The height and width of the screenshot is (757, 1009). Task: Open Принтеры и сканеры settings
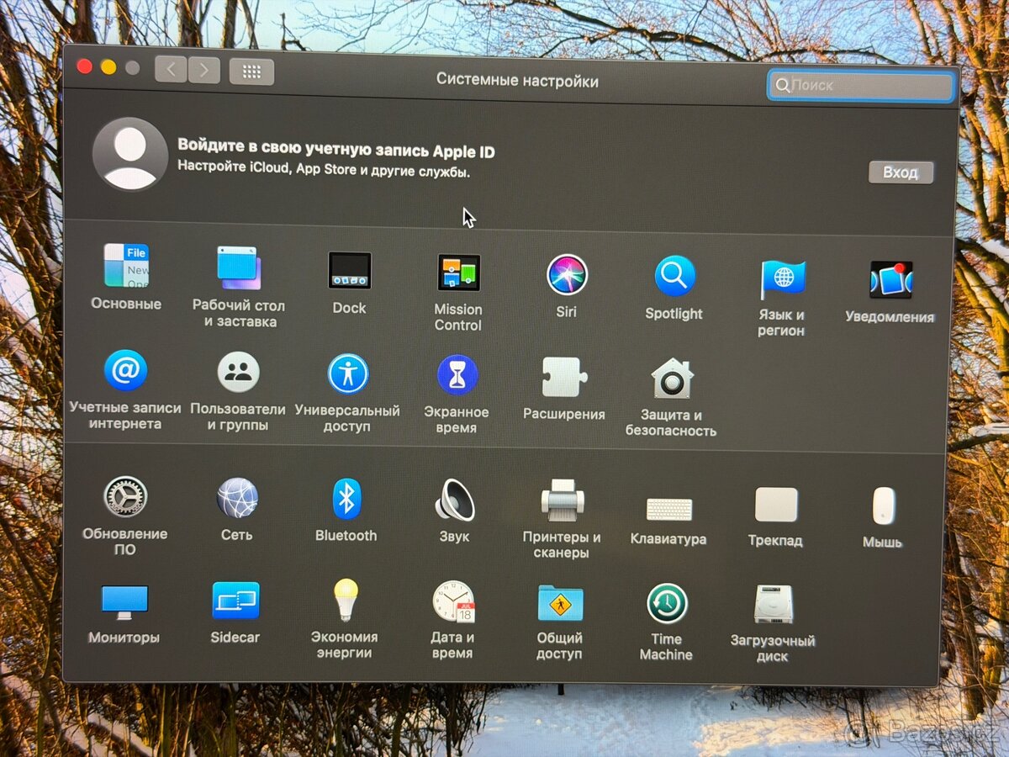pyautogui.click(x=562, y=501)
